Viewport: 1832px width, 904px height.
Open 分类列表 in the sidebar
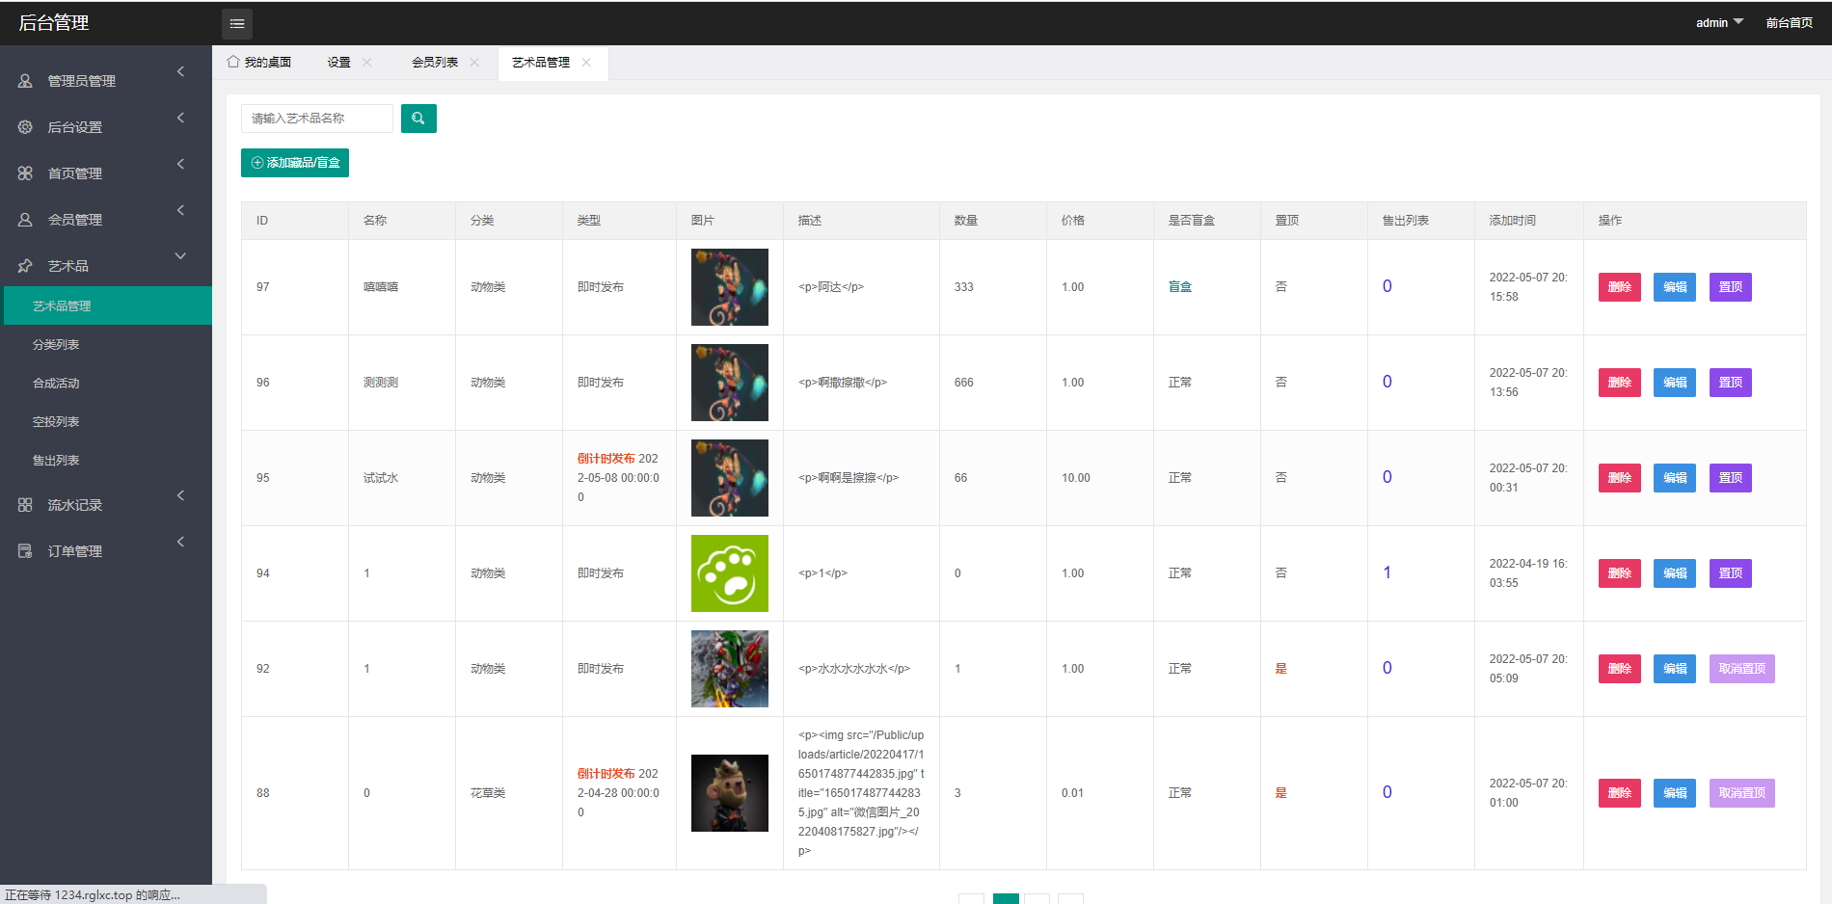56,345
